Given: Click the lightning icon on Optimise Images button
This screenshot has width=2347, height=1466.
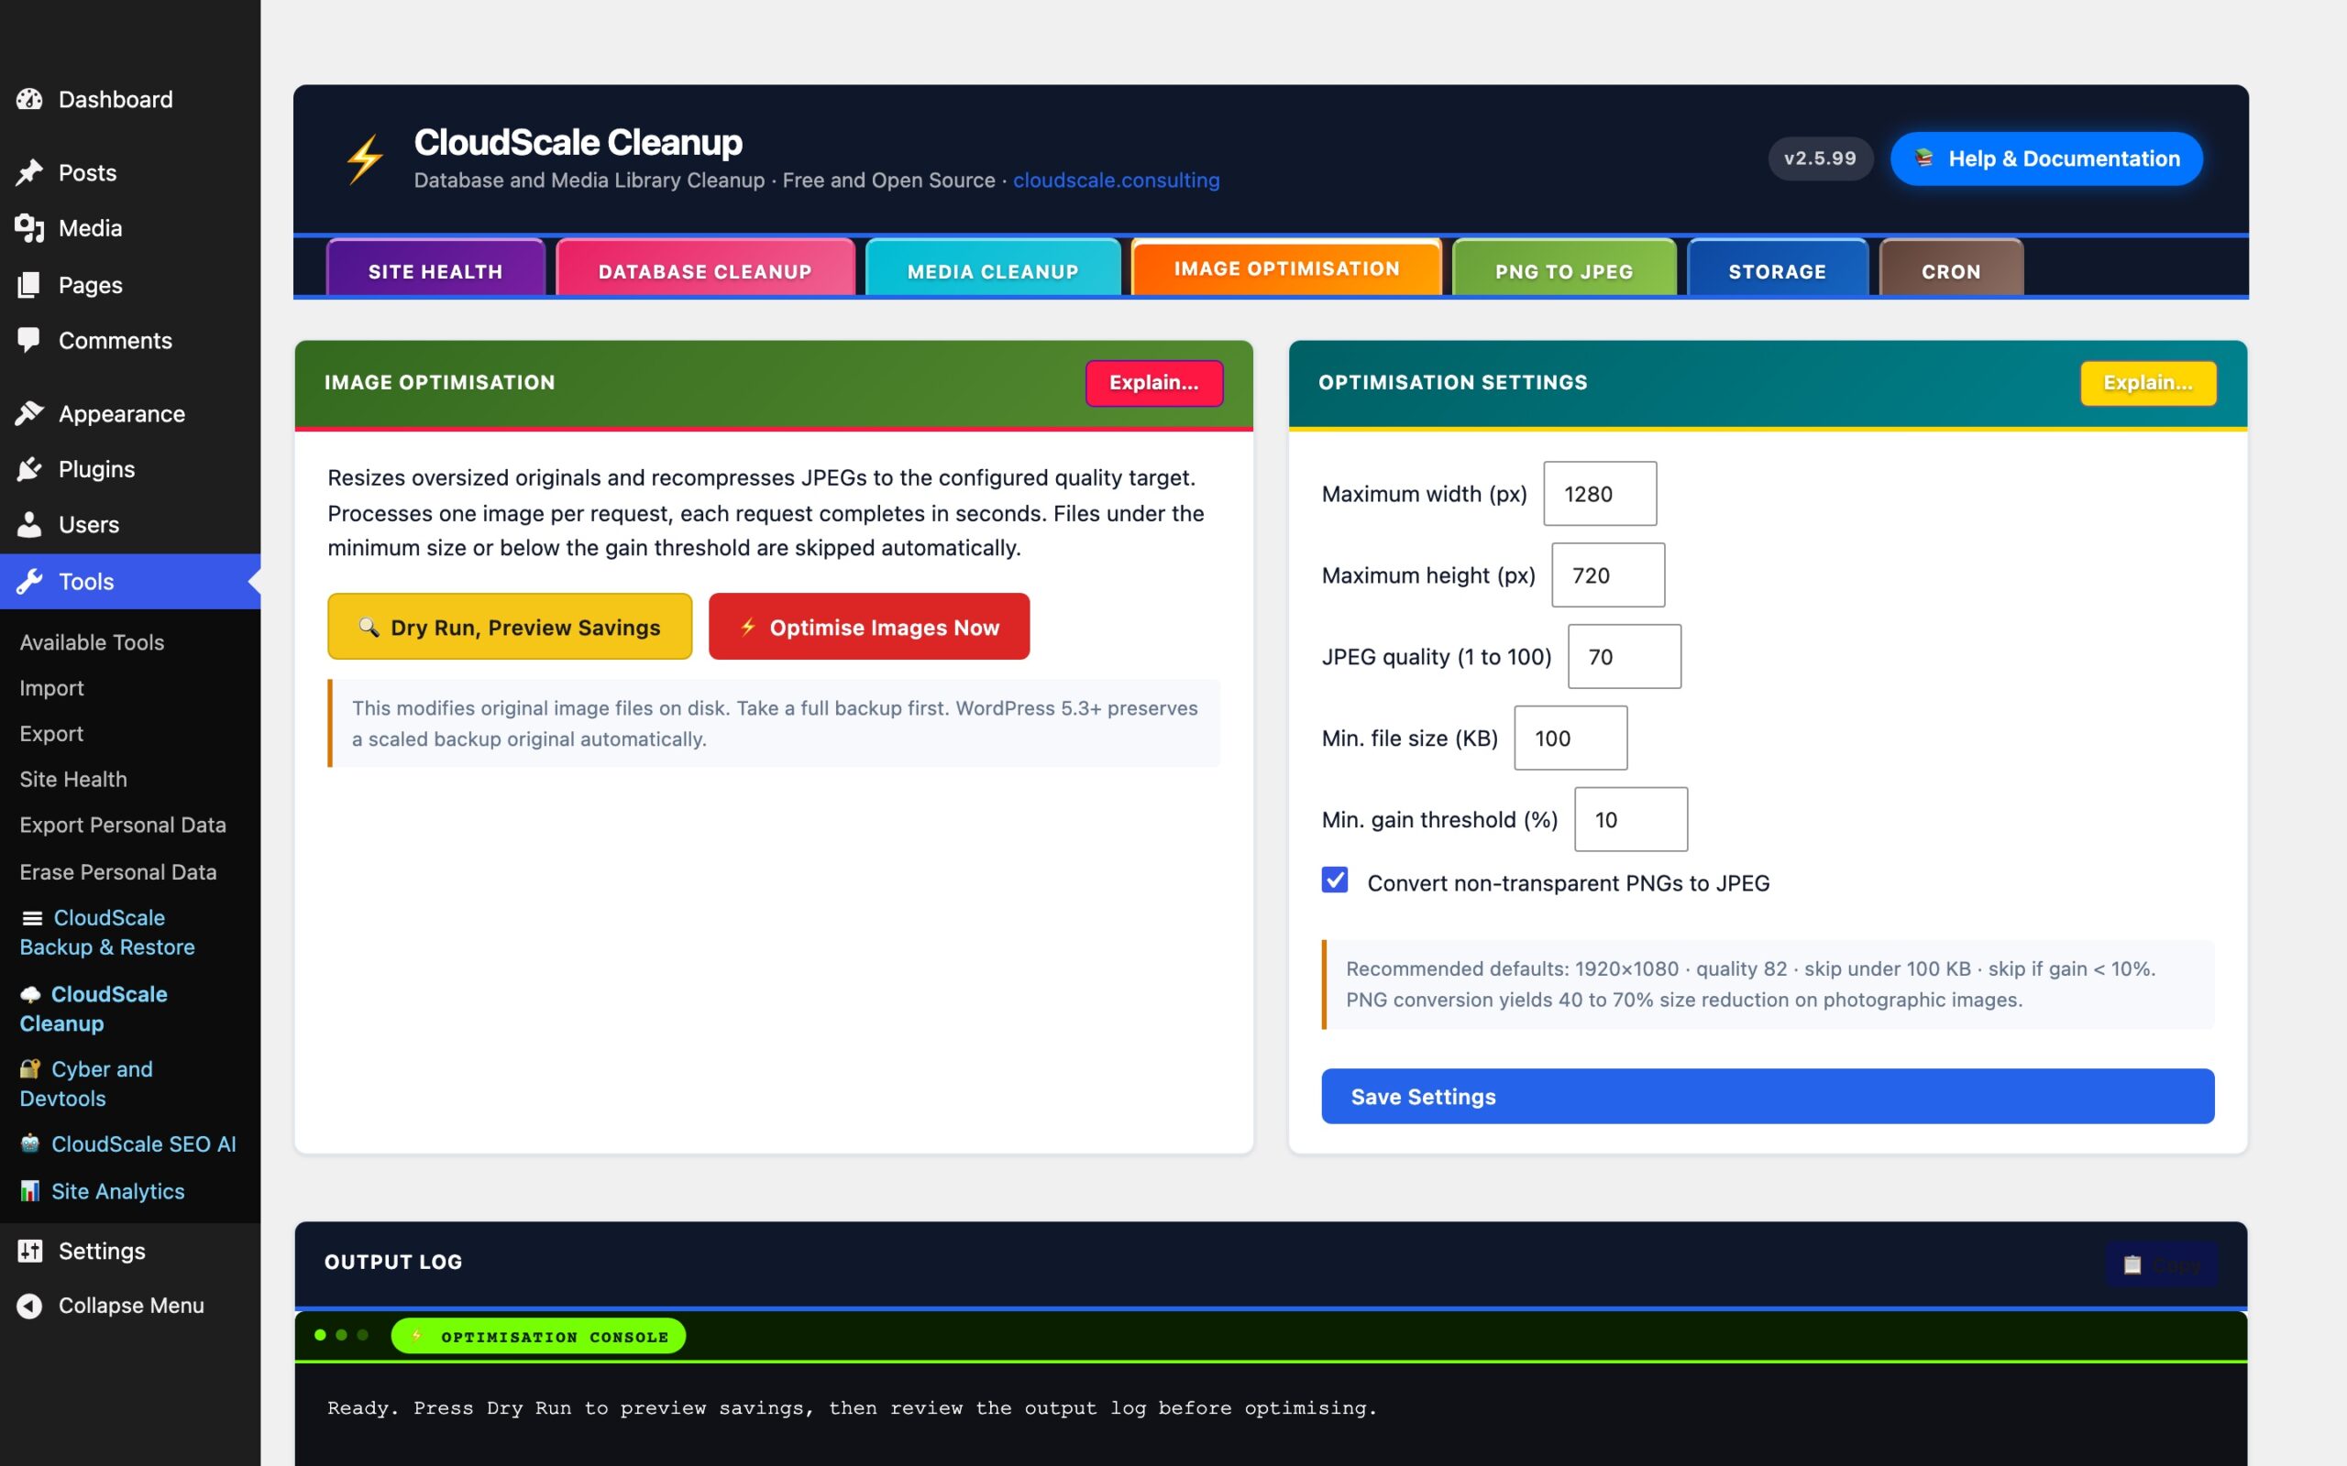Looking at the screenshot, I should (748, 628).
